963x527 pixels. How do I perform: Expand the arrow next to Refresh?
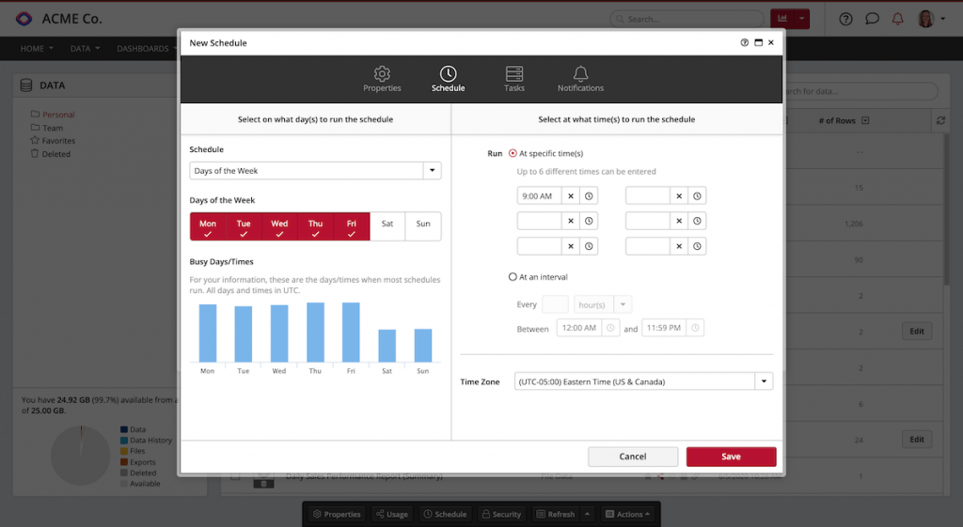point(587,514)
